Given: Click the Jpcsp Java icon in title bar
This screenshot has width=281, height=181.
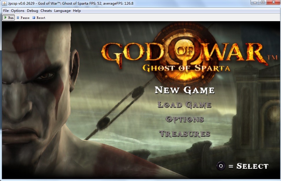Looking at the screenshot, I should coord(4,3).
